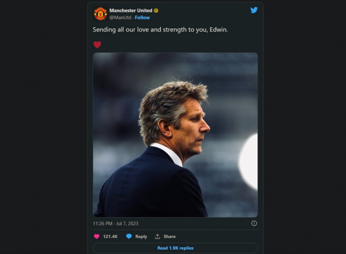Click the red heart emoji in the tweet
This screenshot has width=346, height=254.
pyautogui.click(x=97, y=44)
